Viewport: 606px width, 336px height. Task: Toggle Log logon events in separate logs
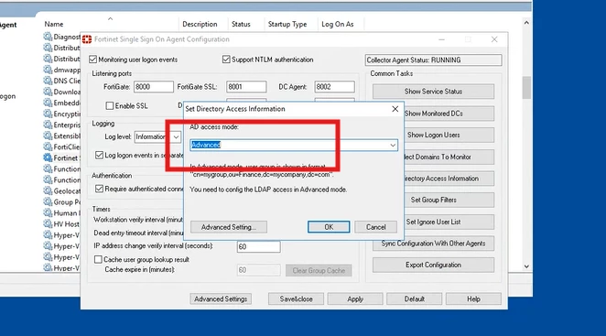tap(100, 156)
